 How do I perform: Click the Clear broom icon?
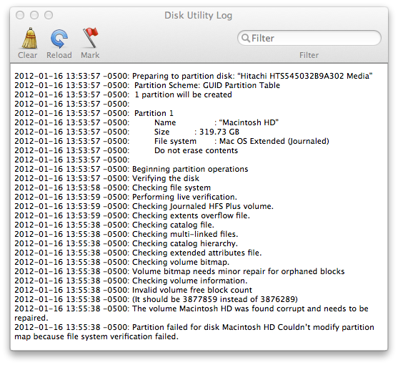[29, 38]
